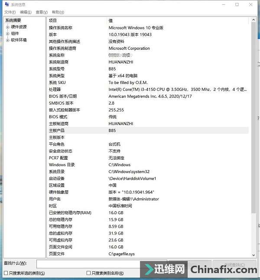Select the 系统目录 row

[148, 172]
